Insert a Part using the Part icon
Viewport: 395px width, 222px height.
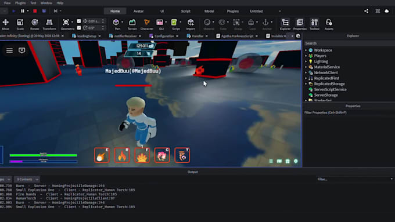(x=116, y=23)
